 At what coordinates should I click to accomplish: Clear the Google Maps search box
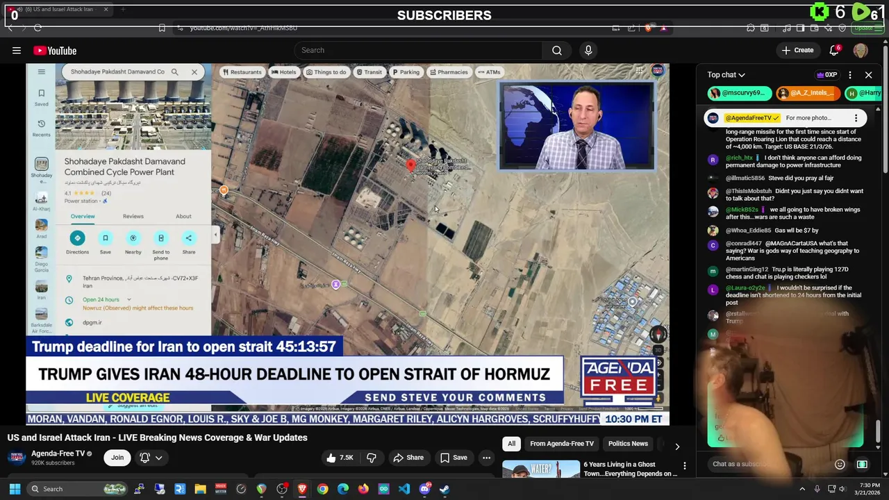point(194,72)
